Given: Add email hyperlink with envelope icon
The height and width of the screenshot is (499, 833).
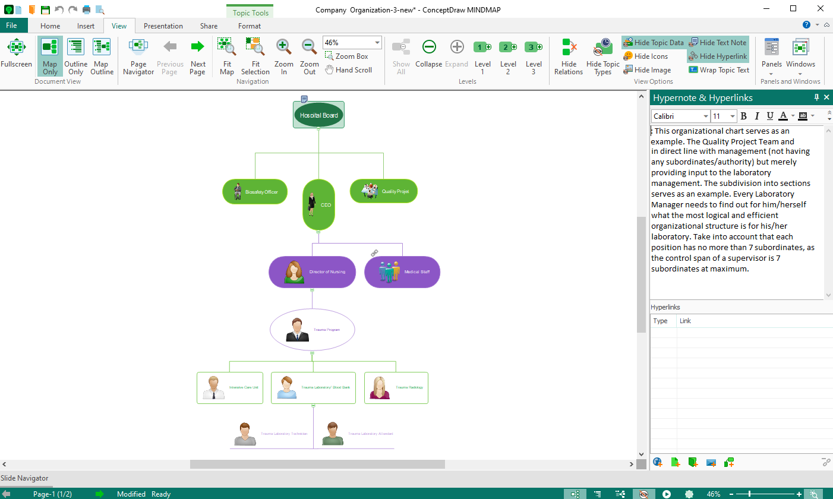Looking at the screenshot, I should click(x=711, y=462).
